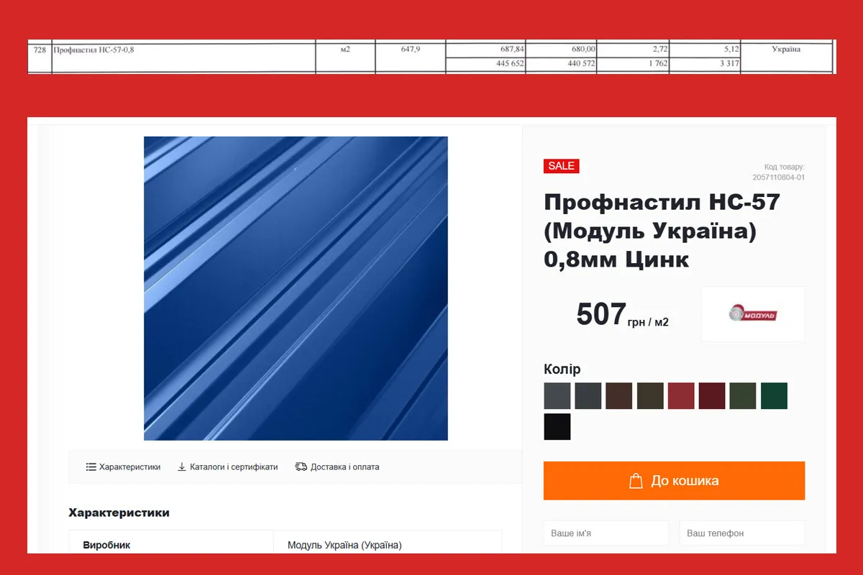863x575 pixels.
Task: Select the dark green color swatch
Action: coord(774,395)
